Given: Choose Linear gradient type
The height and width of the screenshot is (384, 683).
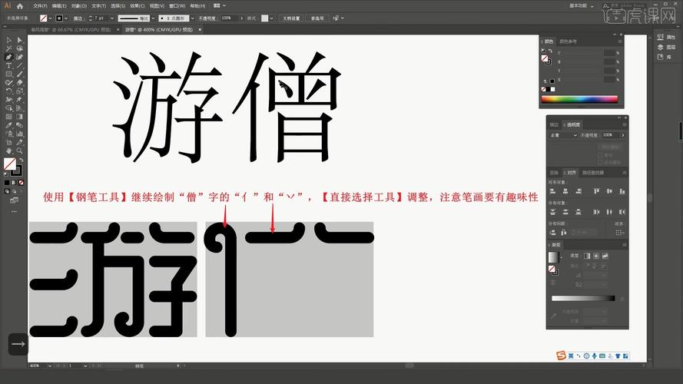Looking at the screenshot, I should tap(587, 256).
